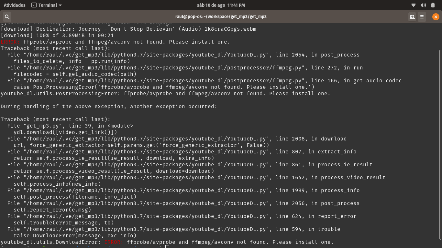Viewport: 442px width, 248px height.
Task: Click "return self.process_video_result" line
Action: (x=114, y=171)
